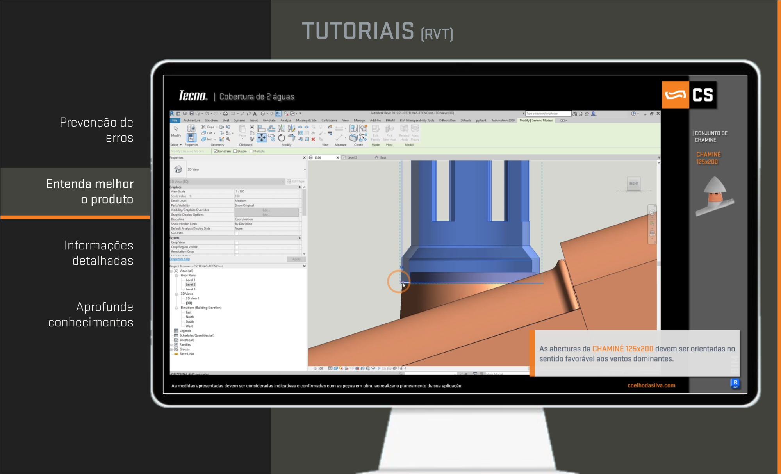The image size is (781, 474).
Task: Expand the Groups tree node
Action: pyautogui.click(x=171, y=349)
